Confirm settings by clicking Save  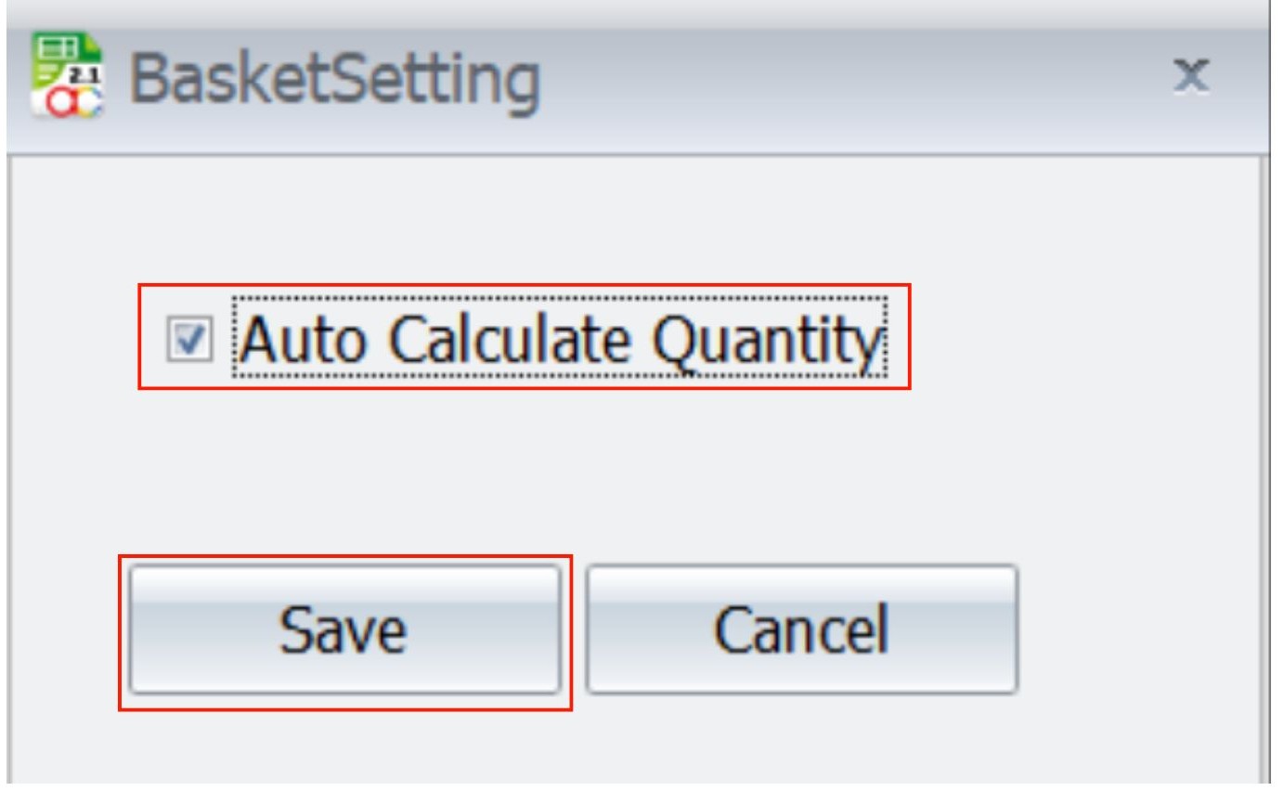344,629
